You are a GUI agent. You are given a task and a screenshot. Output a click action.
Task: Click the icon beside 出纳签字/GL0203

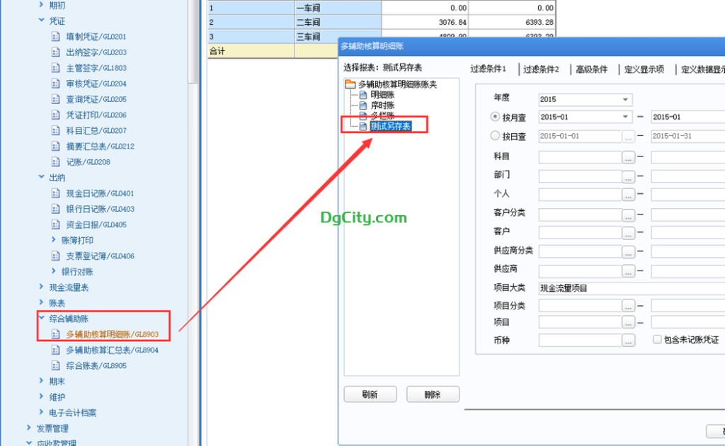56,52
